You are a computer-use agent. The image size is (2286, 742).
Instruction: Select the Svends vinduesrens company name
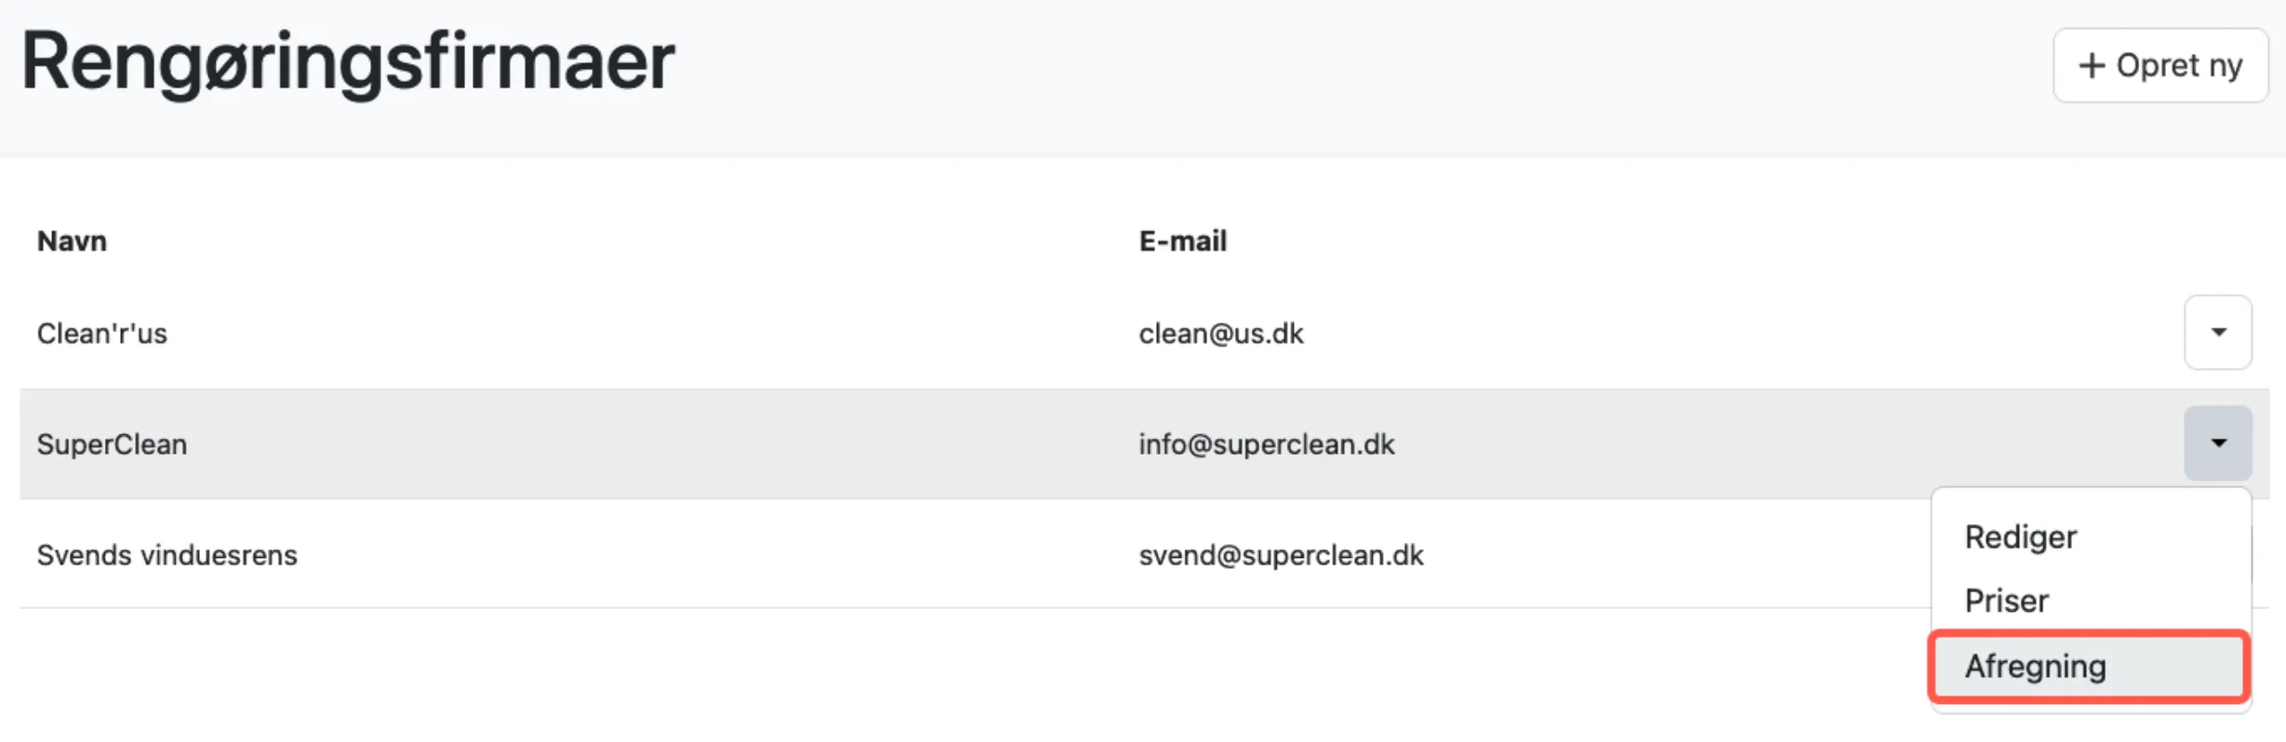pos(167,555)
